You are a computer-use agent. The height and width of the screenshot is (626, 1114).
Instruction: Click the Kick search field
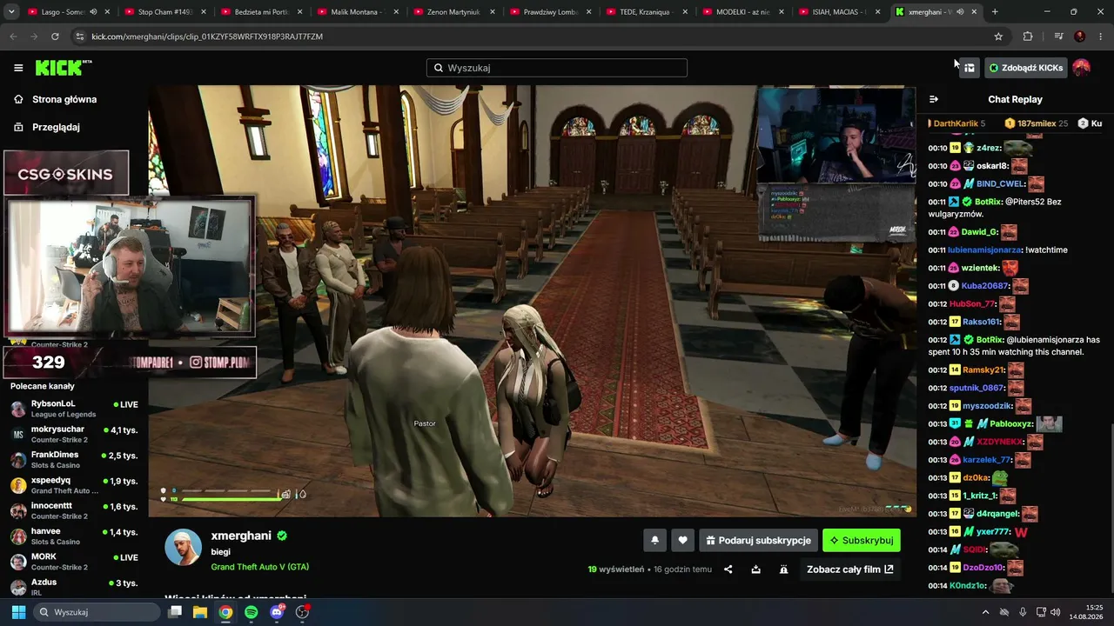(x=557, y=68)
